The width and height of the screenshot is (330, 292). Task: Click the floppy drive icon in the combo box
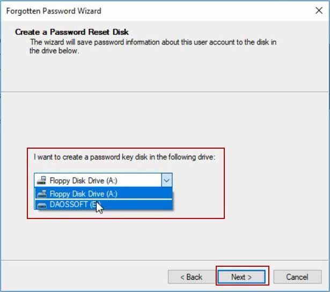tap(41, 180)
